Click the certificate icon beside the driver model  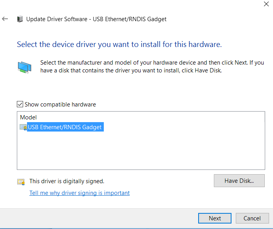[23, 127]
